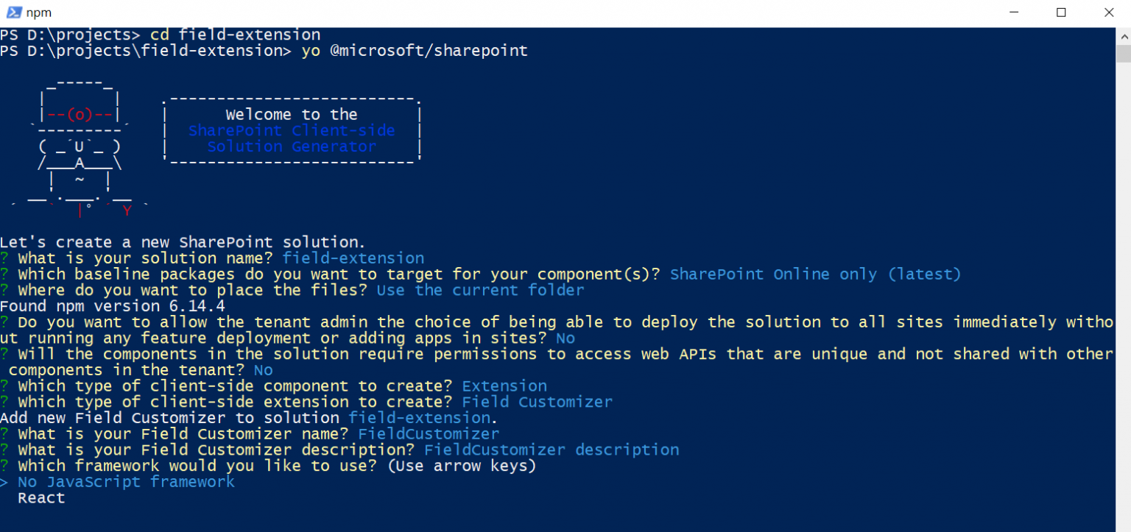Click the selection arrow beside No JavaScript framework
1131x532 pixels.
tap(6, 481)
